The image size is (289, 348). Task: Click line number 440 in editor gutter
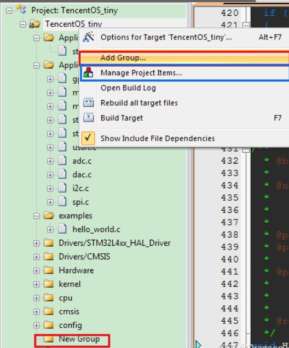point(230,259)
